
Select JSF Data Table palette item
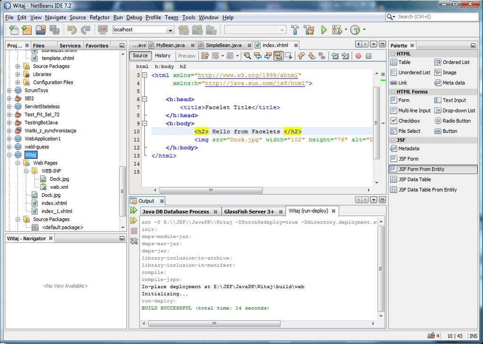click(x=411, y=180)
